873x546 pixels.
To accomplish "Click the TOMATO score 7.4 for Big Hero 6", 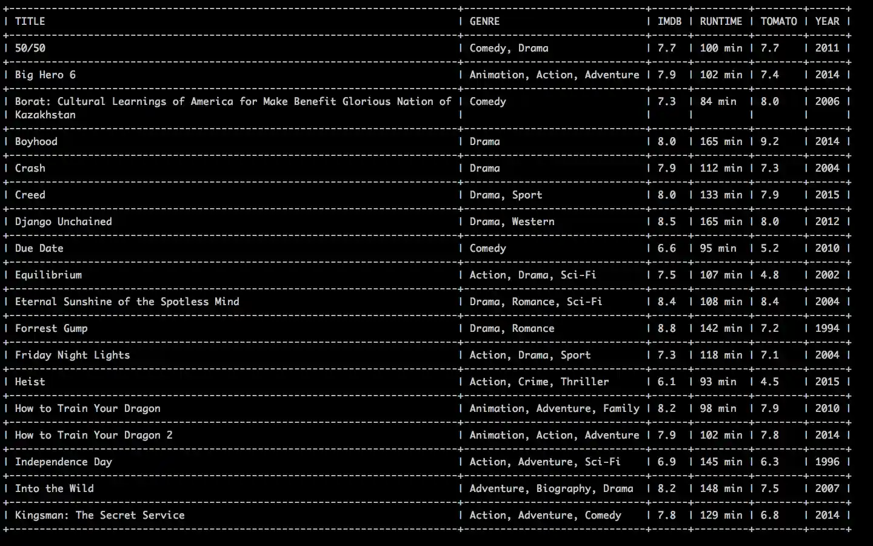I will tap(769, 75).
